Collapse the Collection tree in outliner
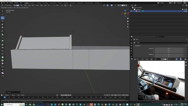 click(x=133, y=9)
